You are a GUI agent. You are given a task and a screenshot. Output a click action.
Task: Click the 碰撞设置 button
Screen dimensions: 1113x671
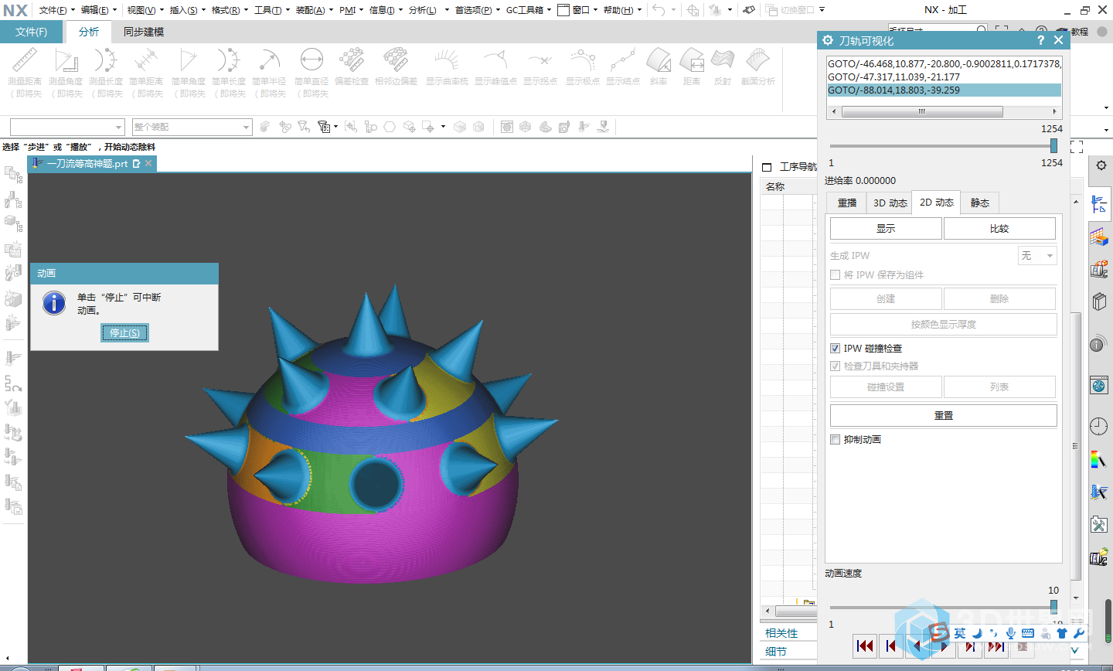coord(886,387)
